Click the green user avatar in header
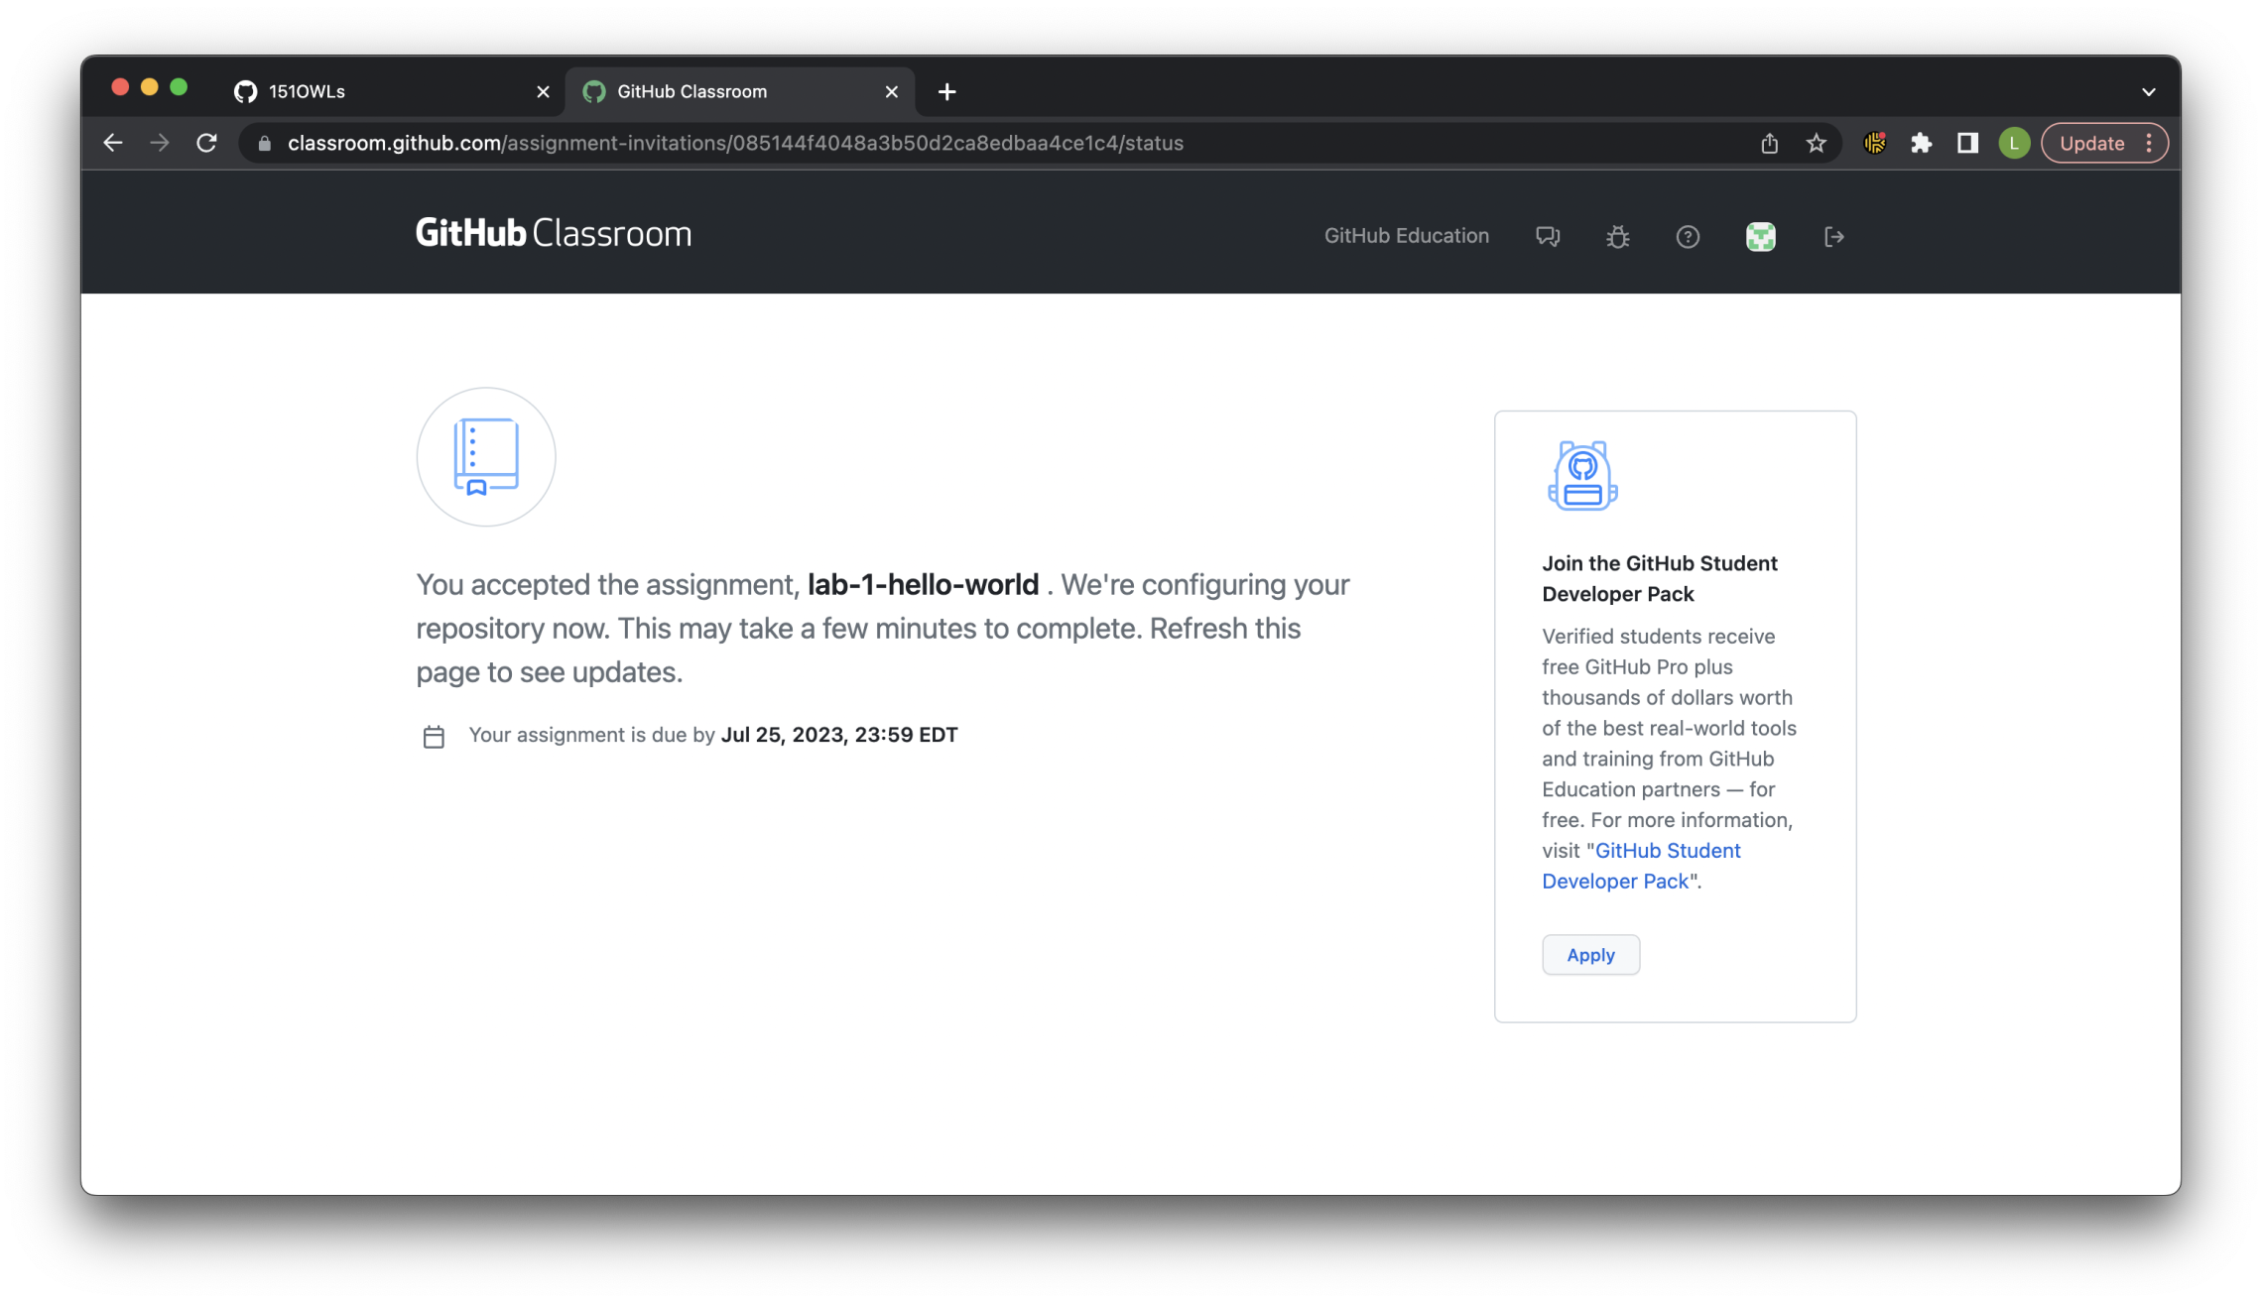 [1760, 236]
